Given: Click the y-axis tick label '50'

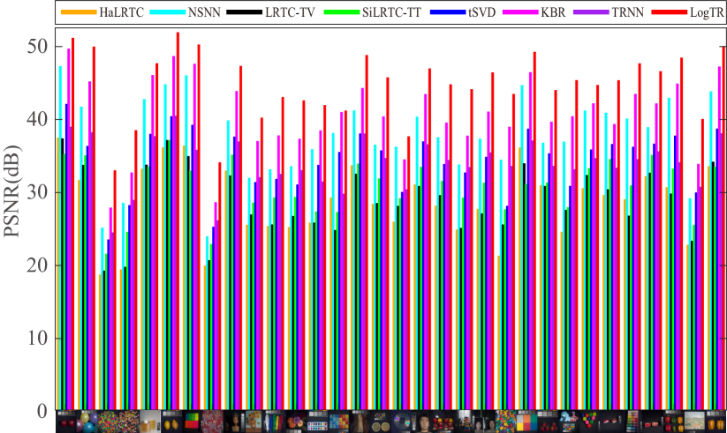Looking at the screenshot, I should (39, 47).
